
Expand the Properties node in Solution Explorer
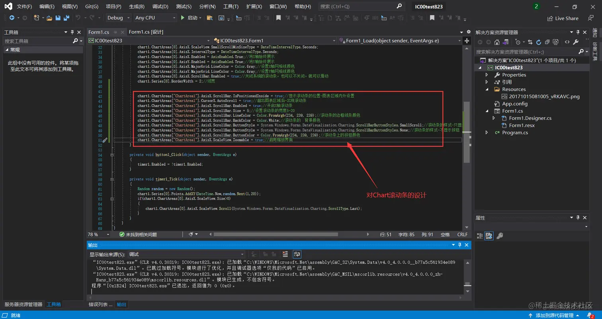487,75
